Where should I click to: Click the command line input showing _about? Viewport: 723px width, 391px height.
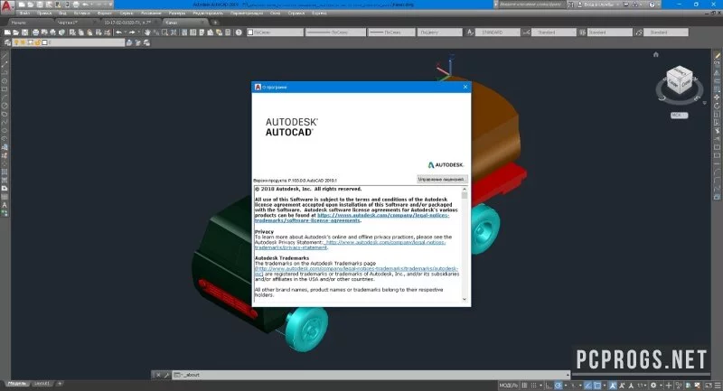[x=371, y=375]
